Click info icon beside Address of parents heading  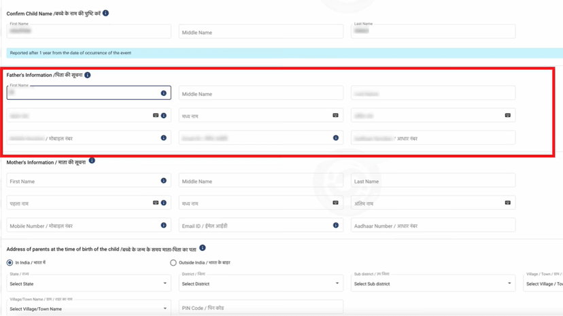click(203, 248)
